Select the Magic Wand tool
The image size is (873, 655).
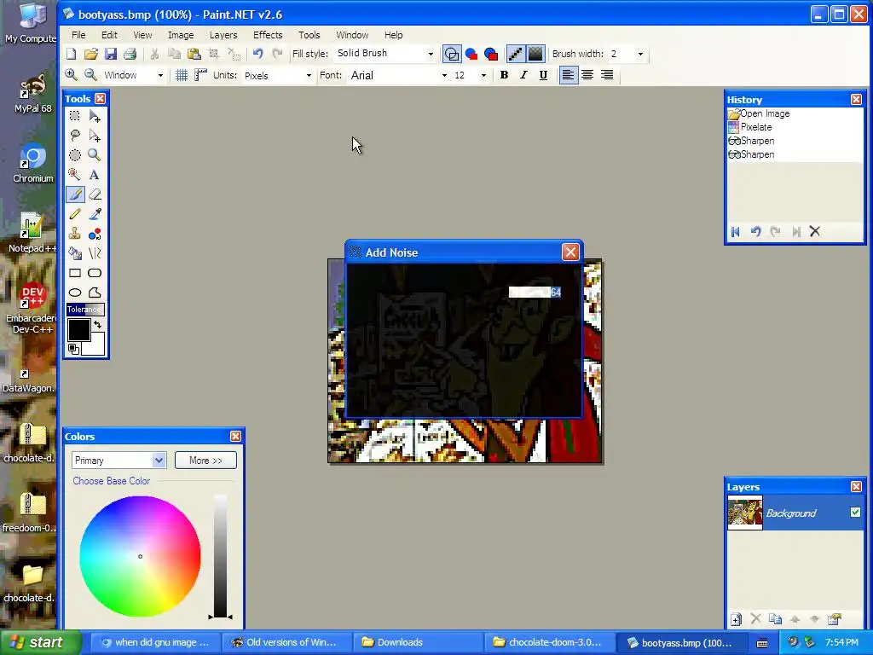[75, 174]
